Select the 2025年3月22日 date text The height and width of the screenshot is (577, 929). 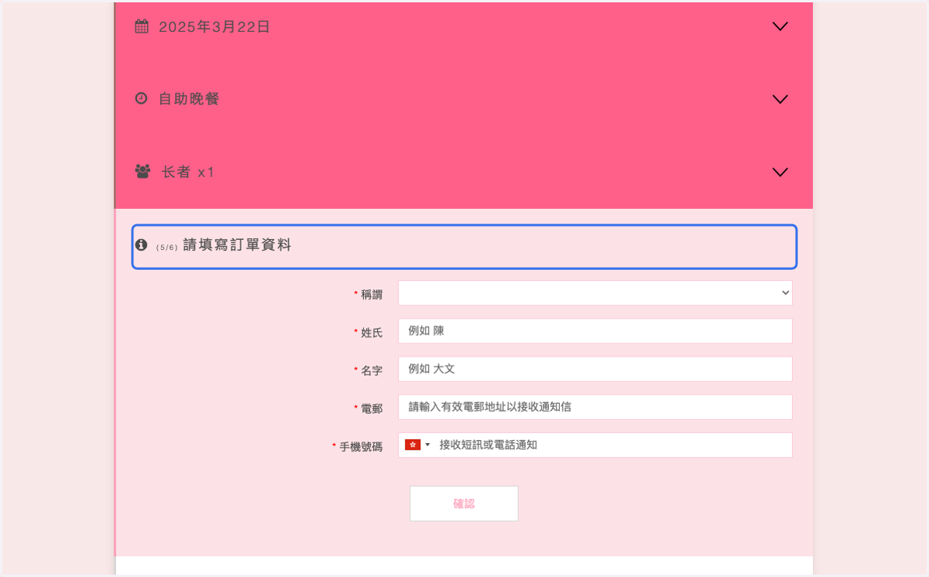pyautogui.click(x=214, y=27)
